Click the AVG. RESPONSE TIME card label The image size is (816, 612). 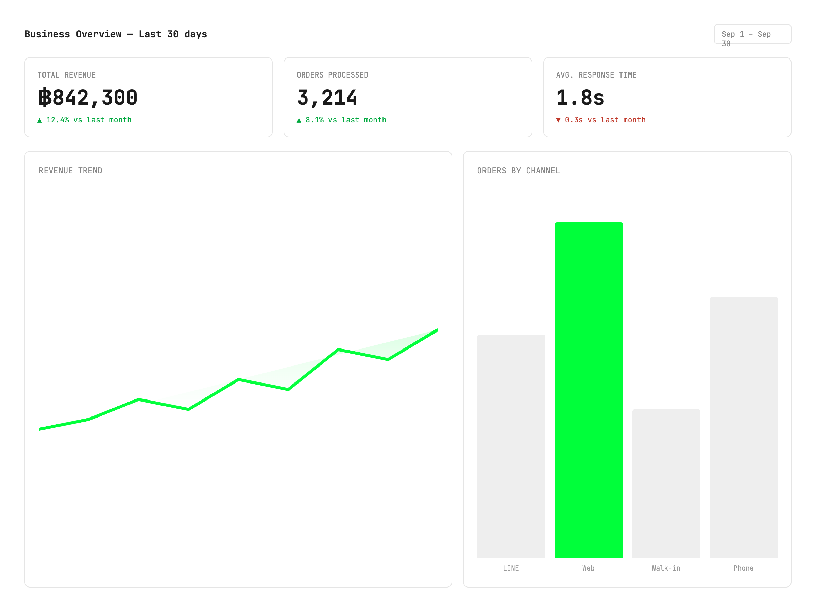pyautogui.click(x=596, y=75)
